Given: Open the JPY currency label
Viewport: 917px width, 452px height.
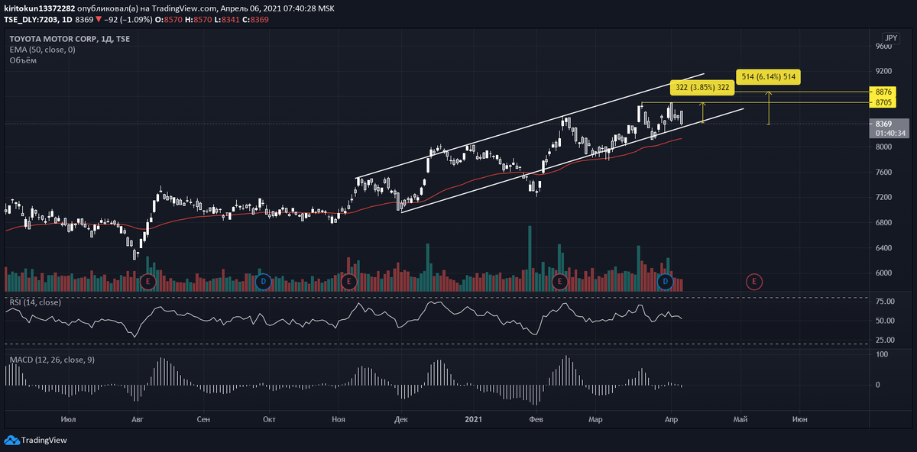Looking at the screenshot, I should coord(891,37).
